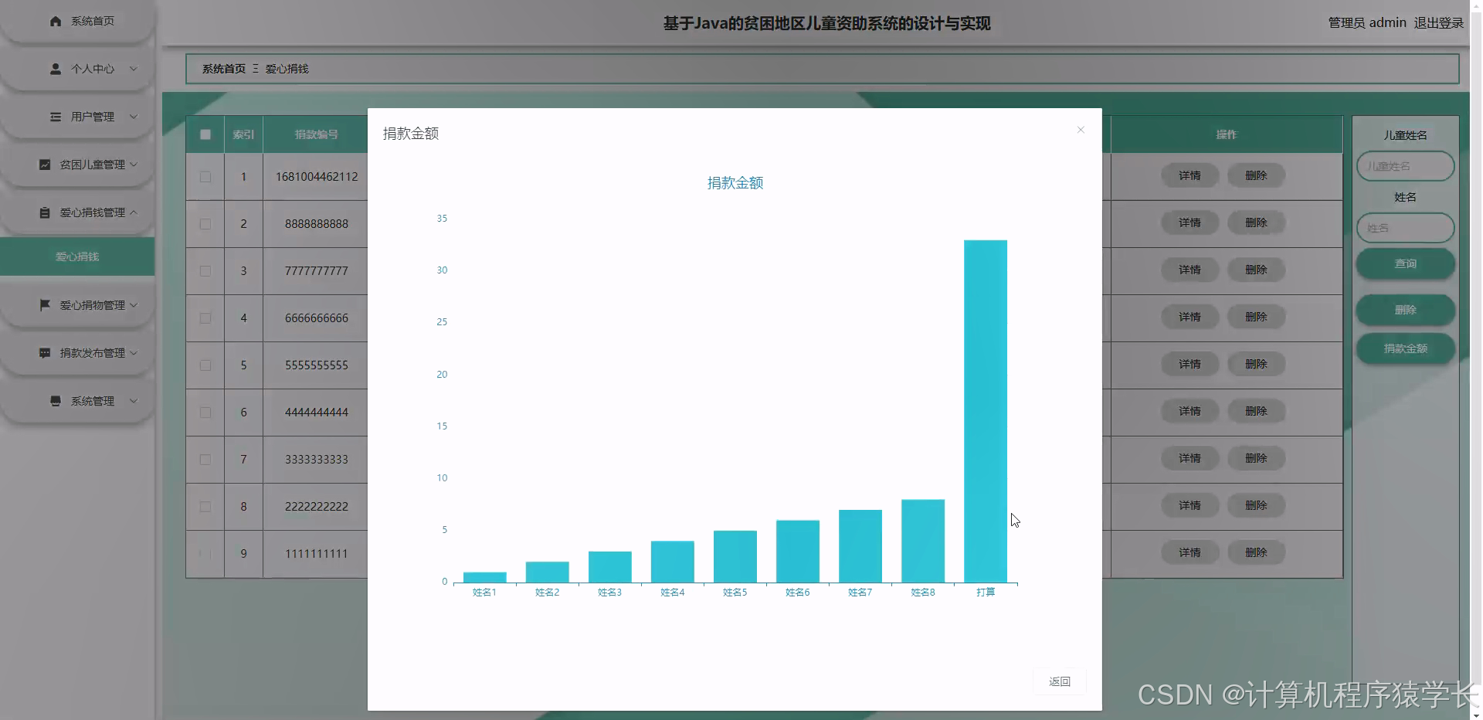
Task: Click the 贫困儿童管理 picture icon
Action: coord(45,165)
